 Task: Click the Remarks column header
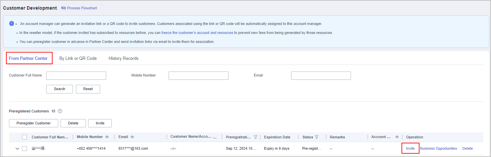click(337, 137)
